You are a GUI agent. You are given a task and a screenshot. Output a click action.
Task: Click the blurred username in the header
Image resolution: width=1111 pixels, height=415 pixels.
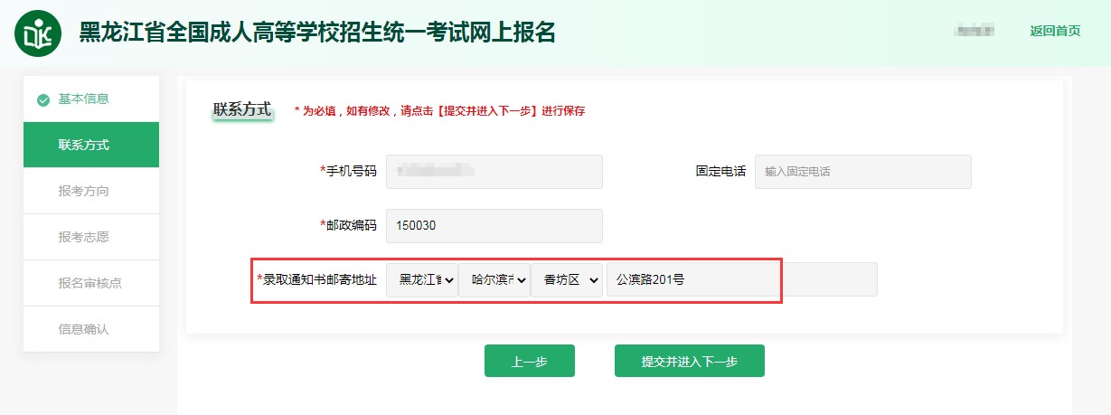[x=974, y=31]
